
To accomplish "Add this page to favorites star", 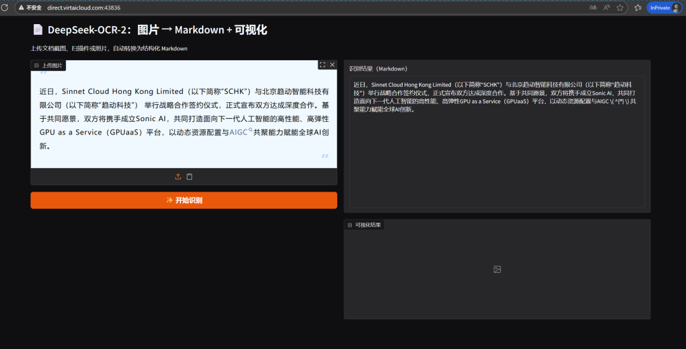I will coord(620,8).
